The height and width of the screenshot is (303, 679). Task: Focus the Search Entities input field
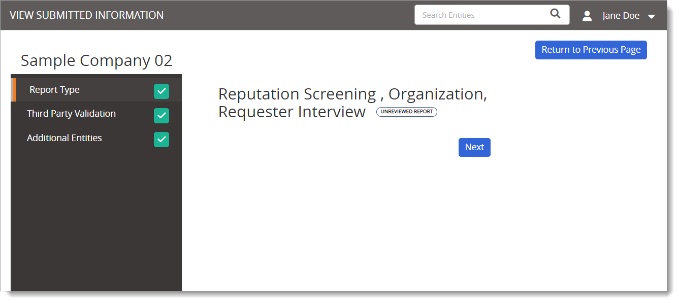(x=492, y=15)
